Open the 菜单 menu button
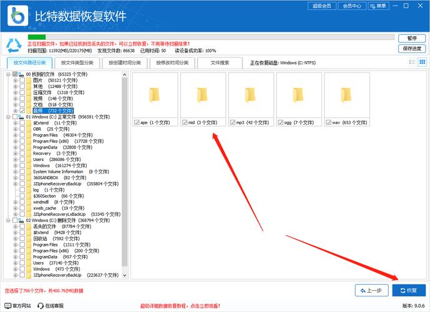 click(378, 6)
